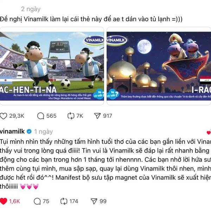Repost the post with 7K reposts
Screen dimensions: 211x211
click(x=71, y=116)
